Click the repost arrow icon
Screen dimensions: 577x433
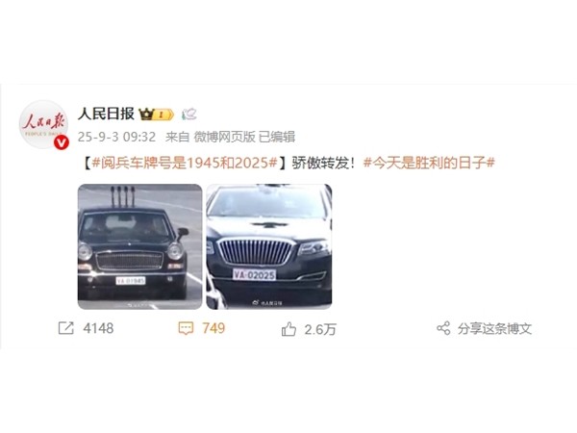(x=66, y=328)
